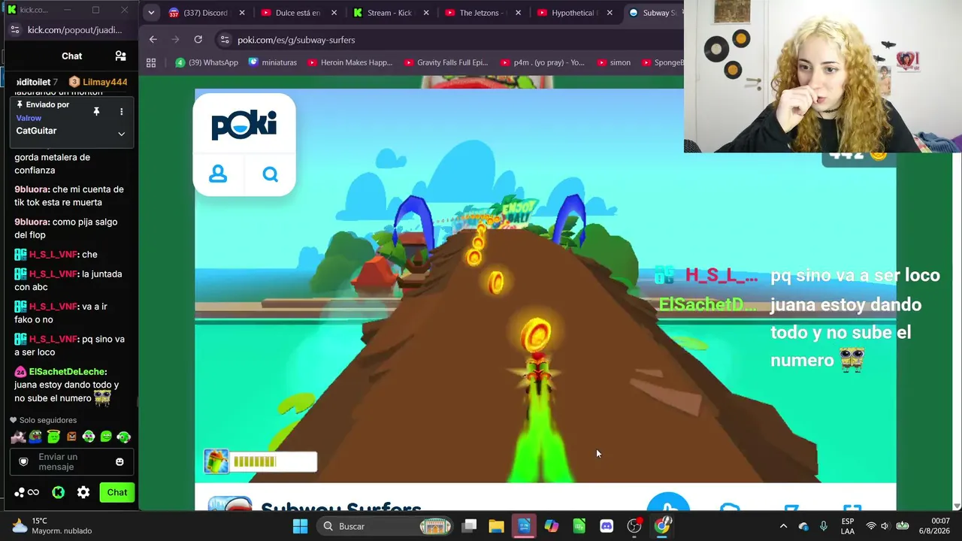Close the Hypothetical tab
This screenshot has height=541, width=962.
[610, 13]
